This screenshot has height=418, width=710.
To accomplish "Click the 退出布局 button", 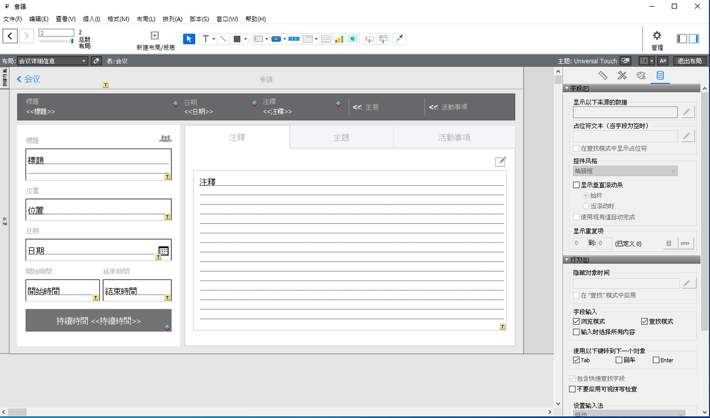I will tap(689, 61).
